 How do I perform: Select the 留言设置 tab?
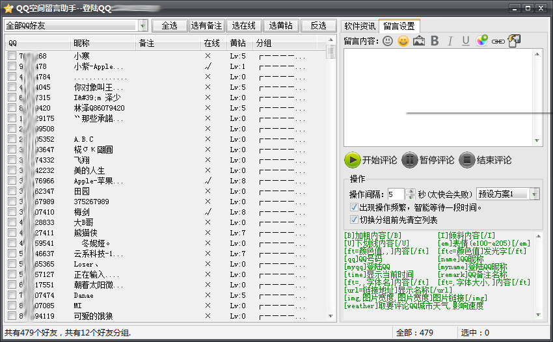click(399, 26)
